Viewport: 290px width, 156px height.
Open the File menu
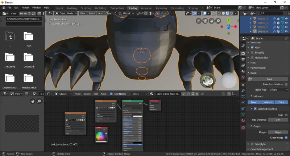(x=9, y=8)
